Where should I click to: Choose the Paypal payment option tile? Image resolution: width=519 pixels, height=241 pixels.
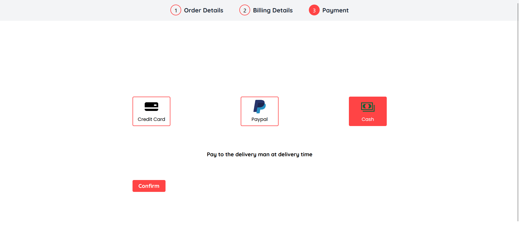(x=260, y=111)
